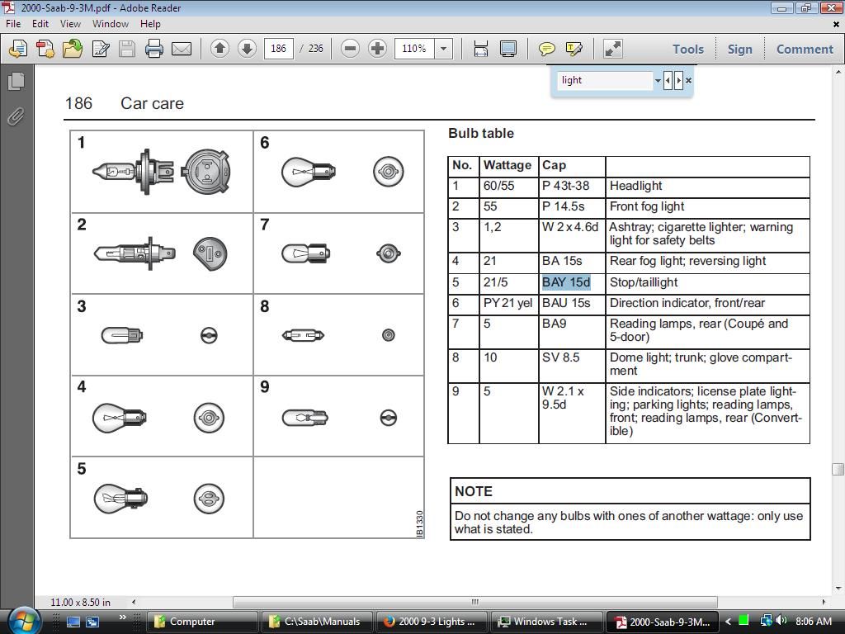Open the View menu

coord(70,24)
